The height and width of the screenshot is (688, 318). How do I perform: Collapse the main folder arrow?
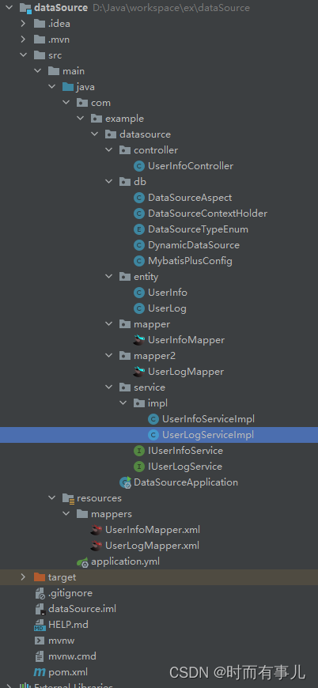coord(37,71)
